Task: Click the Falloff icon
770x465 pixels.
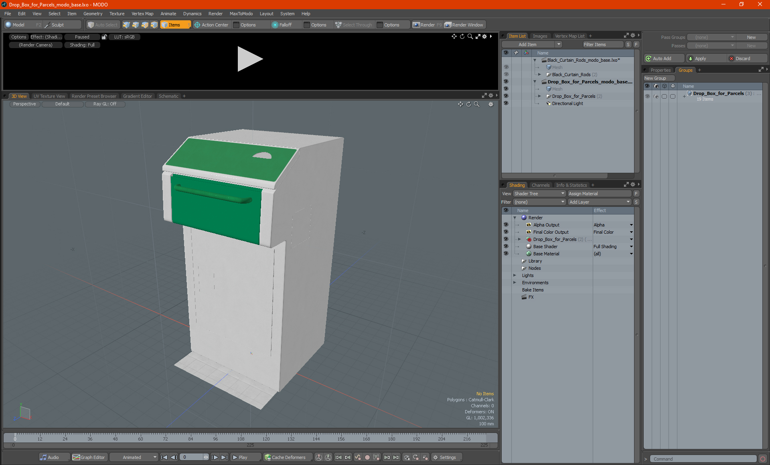Action: (275, 25)
